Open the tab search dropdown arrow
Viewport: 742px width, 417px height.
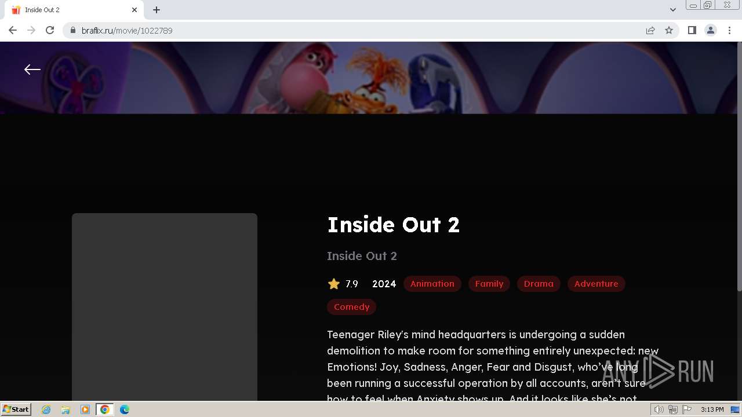(x=673, y=9)
